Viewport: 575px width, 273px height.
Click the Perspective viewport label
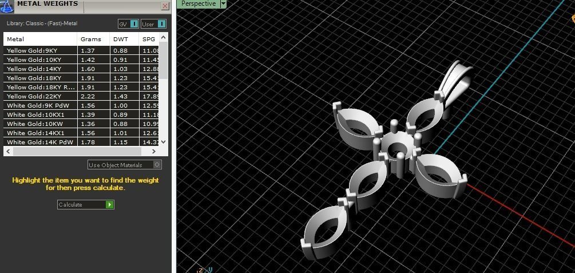tap(199, 3)
